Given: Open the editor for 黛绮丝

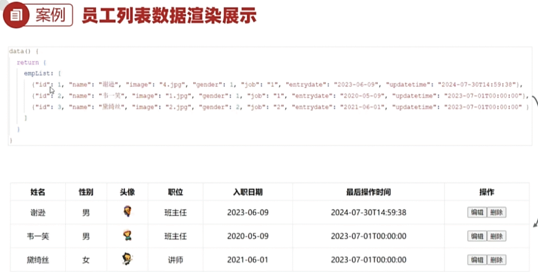Looking at the screenshot, I should [x=477, y=260].
